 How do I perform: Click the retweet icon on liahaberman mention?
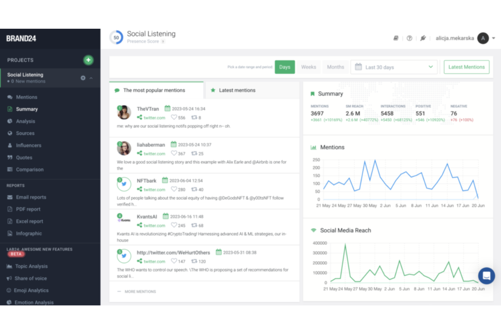[194, 153]
